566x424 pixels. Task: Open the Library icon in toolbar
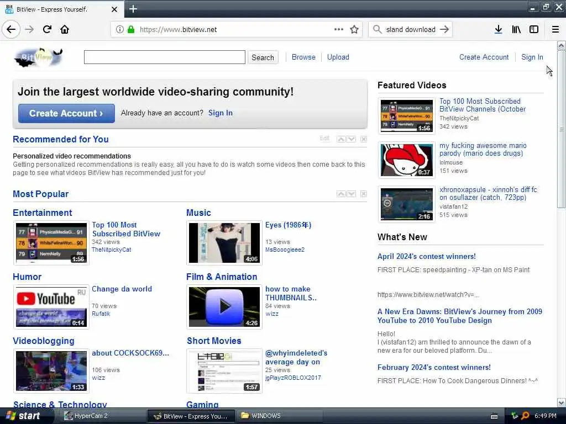(x=516, y=30)
